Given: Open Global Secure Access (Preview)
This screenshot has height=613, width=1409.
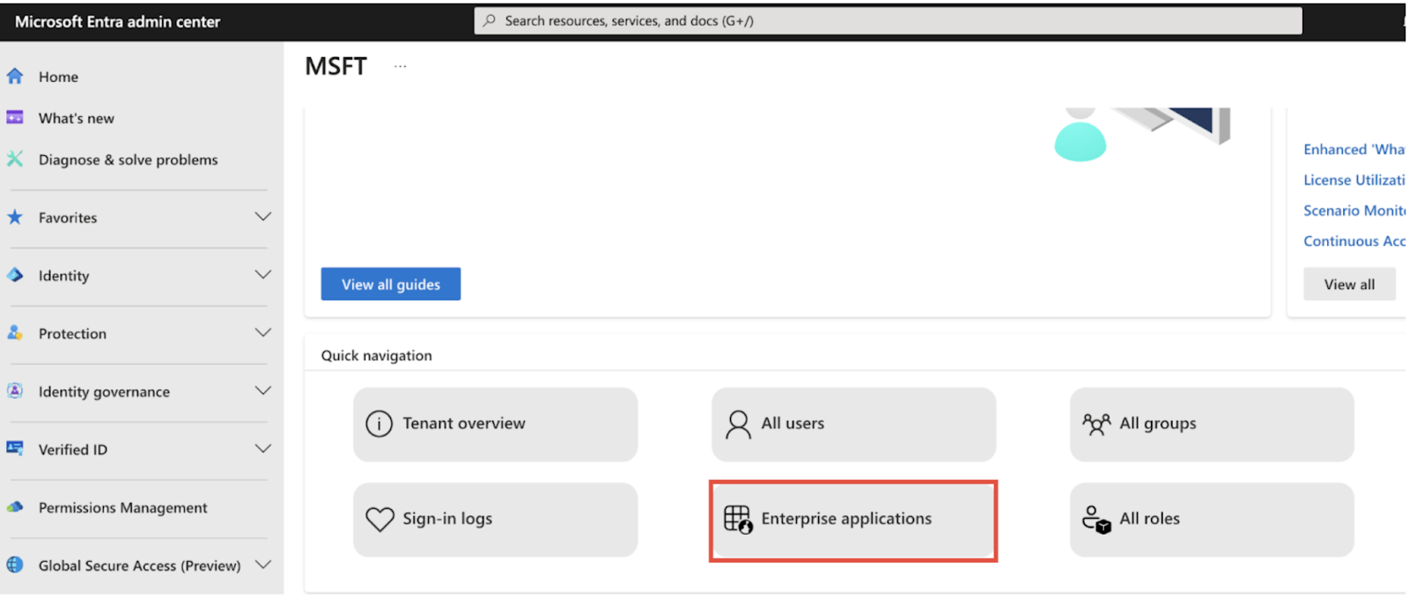Looking at the screenshot, I should click(139, 565).
